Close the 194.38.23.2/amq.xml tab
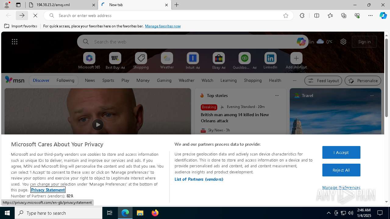390x219 pixels. point(94,5)
